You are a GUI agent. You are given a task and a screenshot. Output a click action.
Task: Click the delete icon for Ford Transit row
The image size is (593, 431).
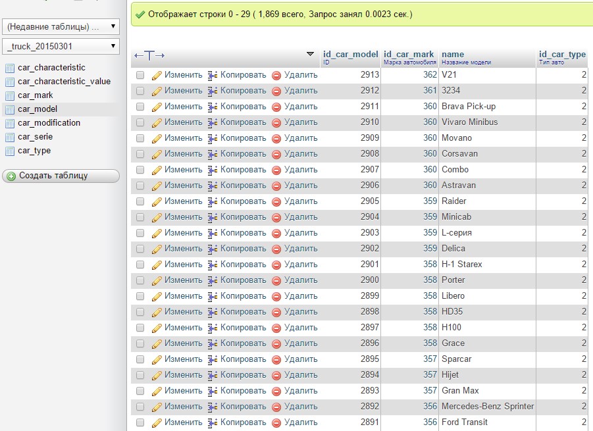pyautogui.click(x=276, y=422)
